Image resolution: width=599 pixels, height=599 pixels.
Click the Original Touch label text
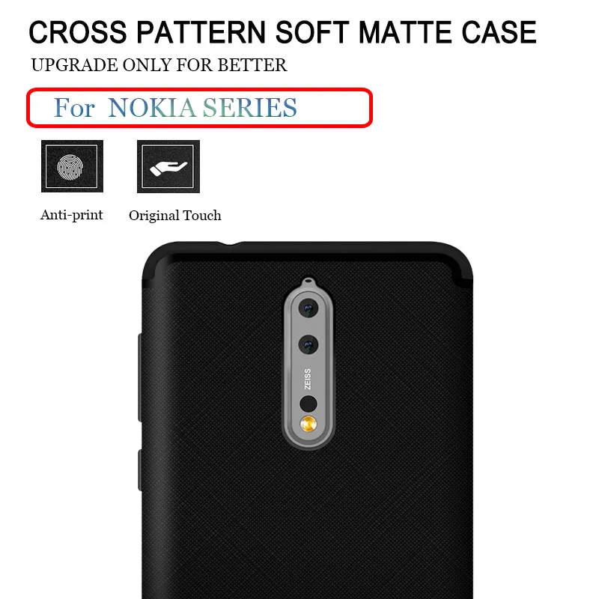175,216
